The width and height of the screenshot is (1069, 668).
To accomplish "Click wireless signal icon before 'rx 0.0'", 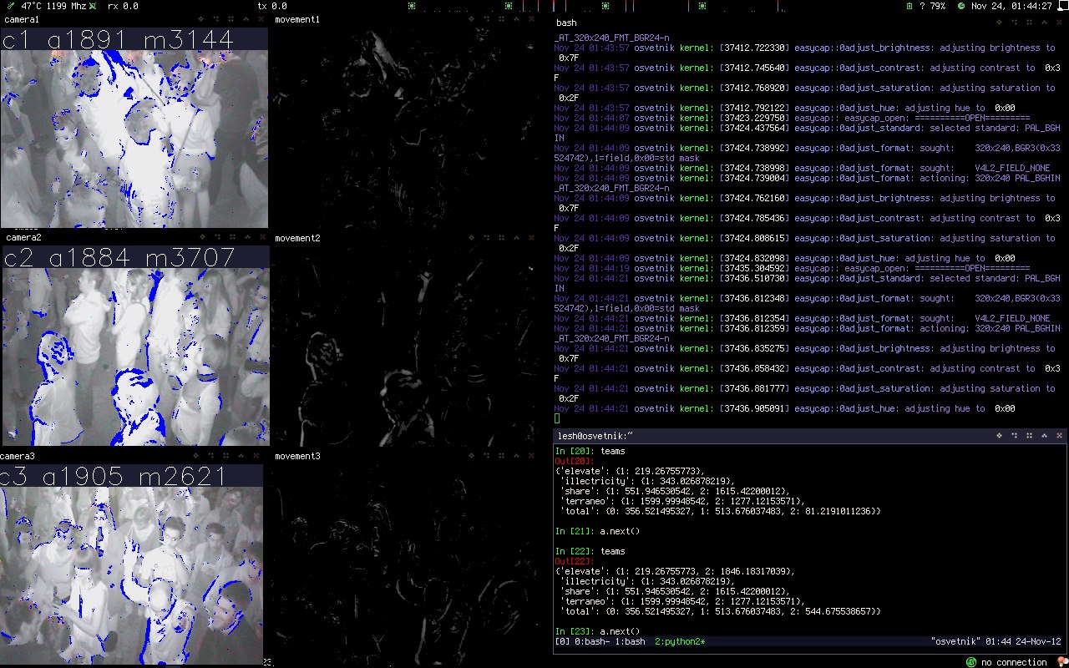I will click(x=92, y=6).
